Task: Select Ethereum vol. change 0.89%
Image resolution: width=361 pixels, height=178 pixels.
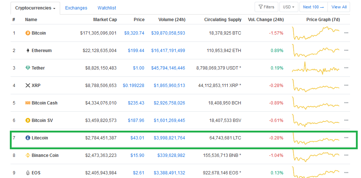Action: point(277,51)
